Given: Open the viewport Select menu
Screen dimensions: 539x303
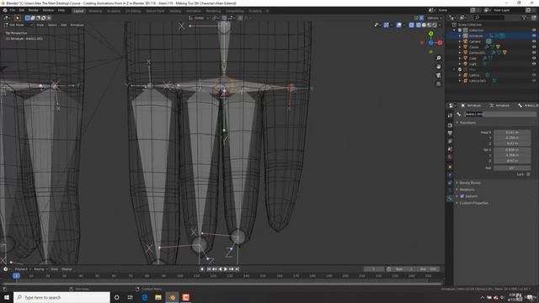Looking at the screenshot, I should [x=52, y=25].
